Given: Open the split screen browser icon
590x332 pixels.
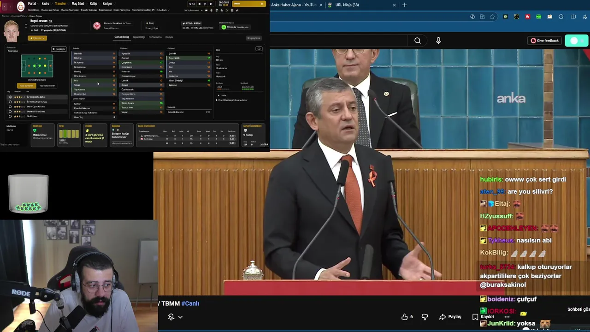Looking at the screenshot, I should (x=573, y=17).
